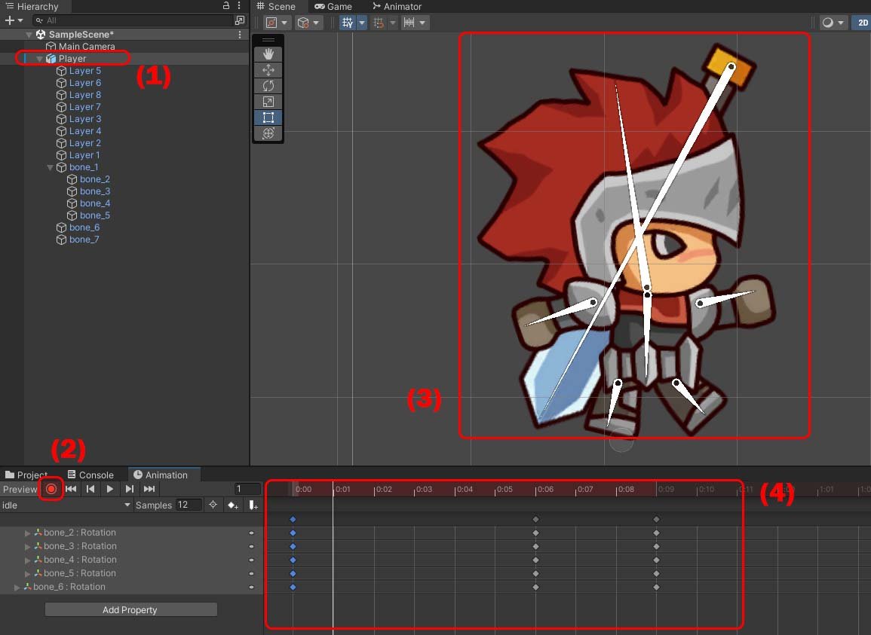Select the Rect tool in Scene toolbar
The width and height of the screenshot is (871, 635).
tap(268, 118)
